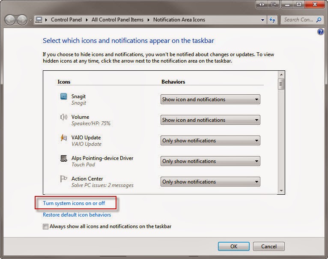Click the 'Behaviors' column header
Image resolution: width=328 pixels, height=259 pixels.
coord(173,82)
